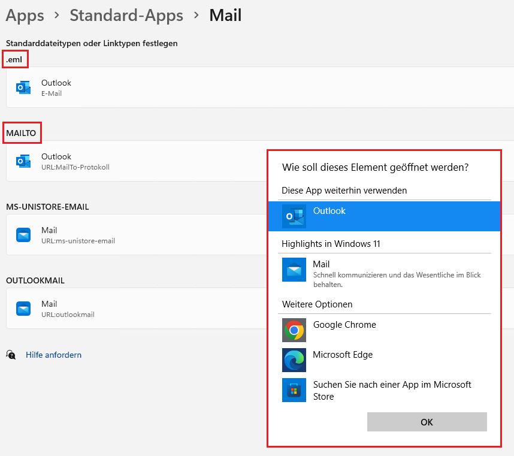Screen dimensions: 514x456
Task: Select the highlighted Outlook entry in the dialog
Action: click(383, 216)
